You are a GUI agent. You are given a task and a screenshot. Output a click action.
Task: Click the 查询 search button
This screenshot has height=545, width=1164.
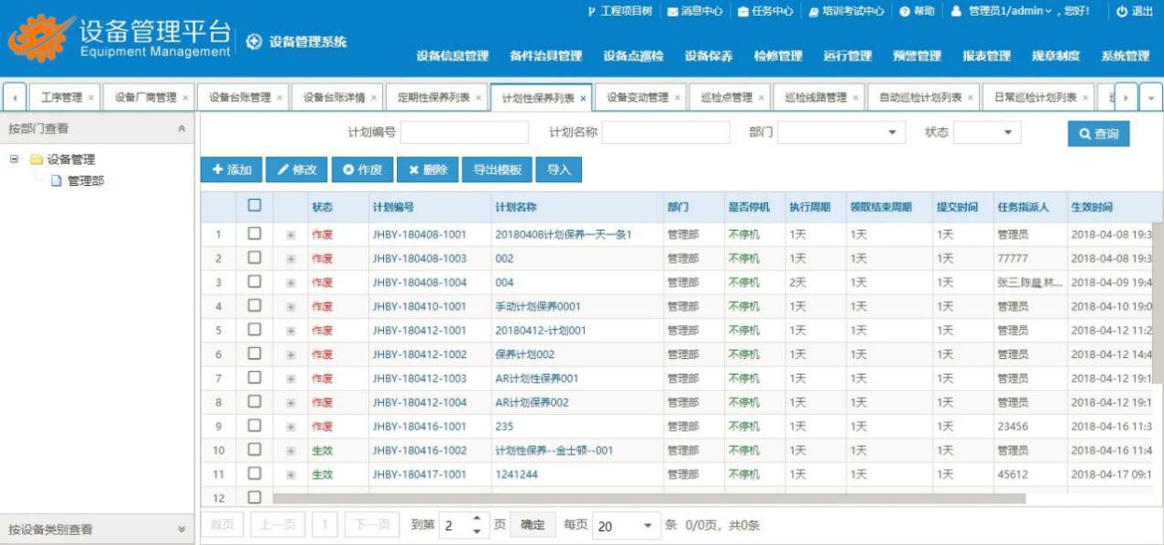[x=1098, y=134]
